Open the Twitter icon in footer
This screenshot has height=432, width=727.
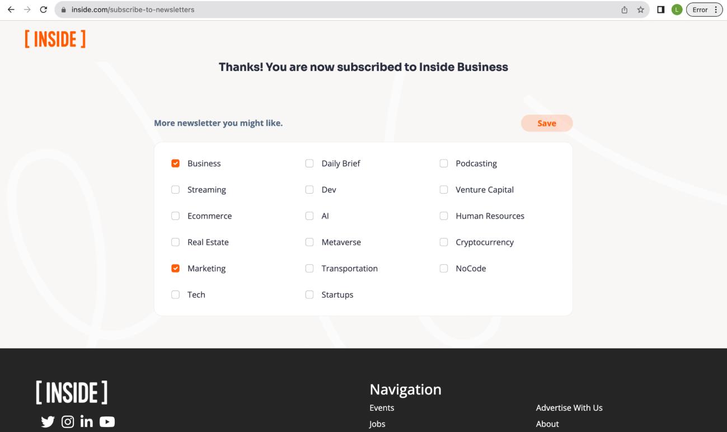[x=48, y=422]
